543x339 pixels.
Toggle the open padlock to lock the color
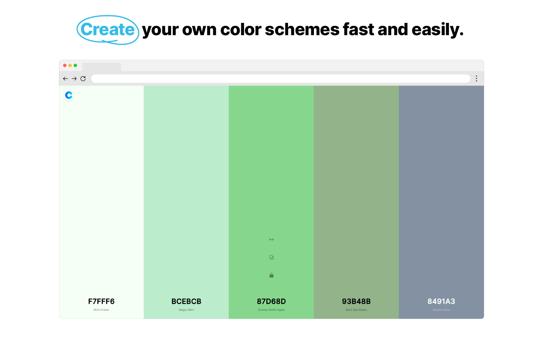(x=271, y=275)
